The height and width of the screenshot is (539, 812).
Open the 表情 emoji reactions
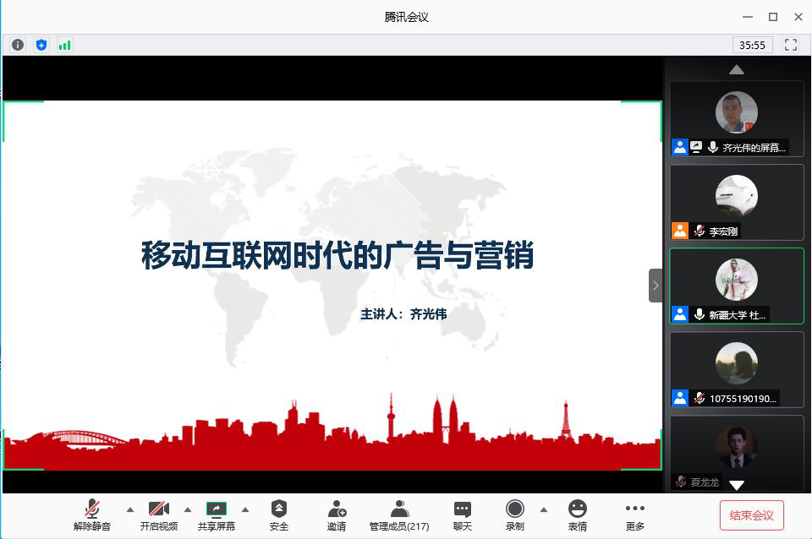pyautogui.click(x=578, y=515)
